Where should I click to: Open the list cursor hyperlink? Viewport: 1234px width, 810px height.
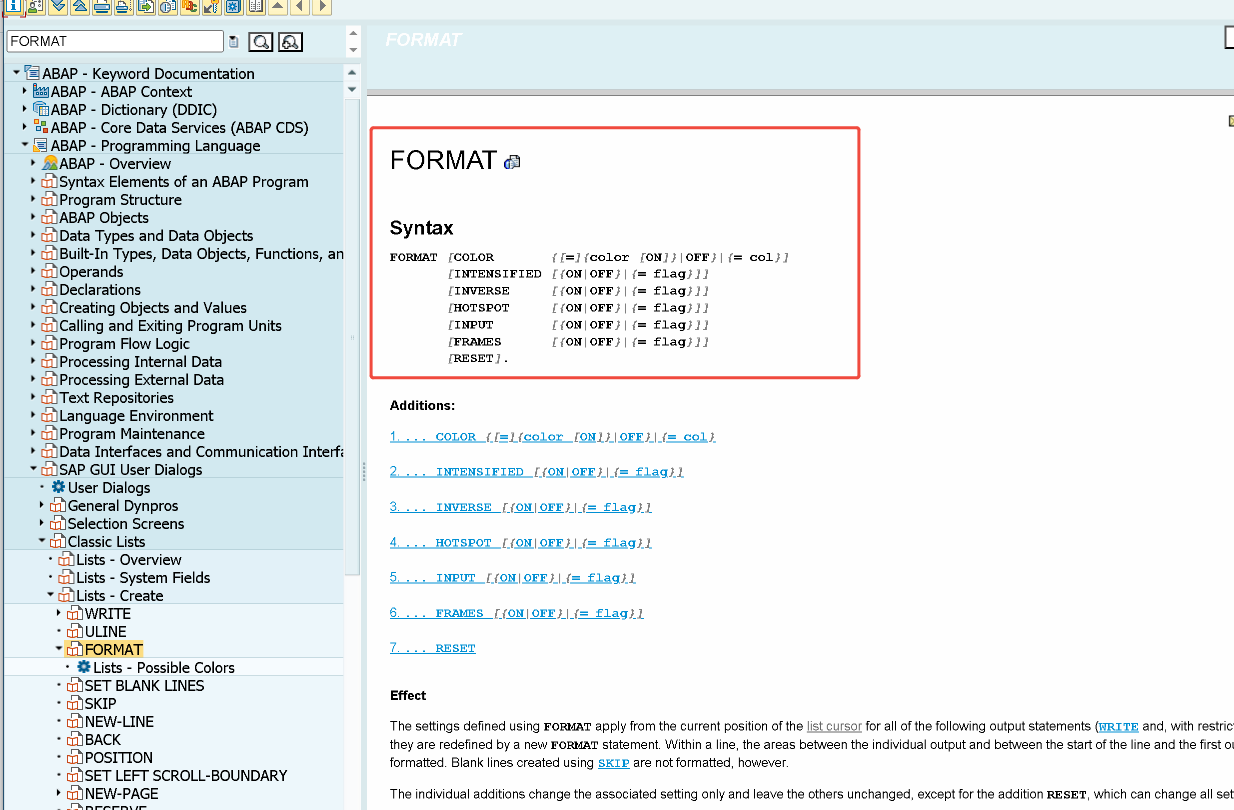833,726
